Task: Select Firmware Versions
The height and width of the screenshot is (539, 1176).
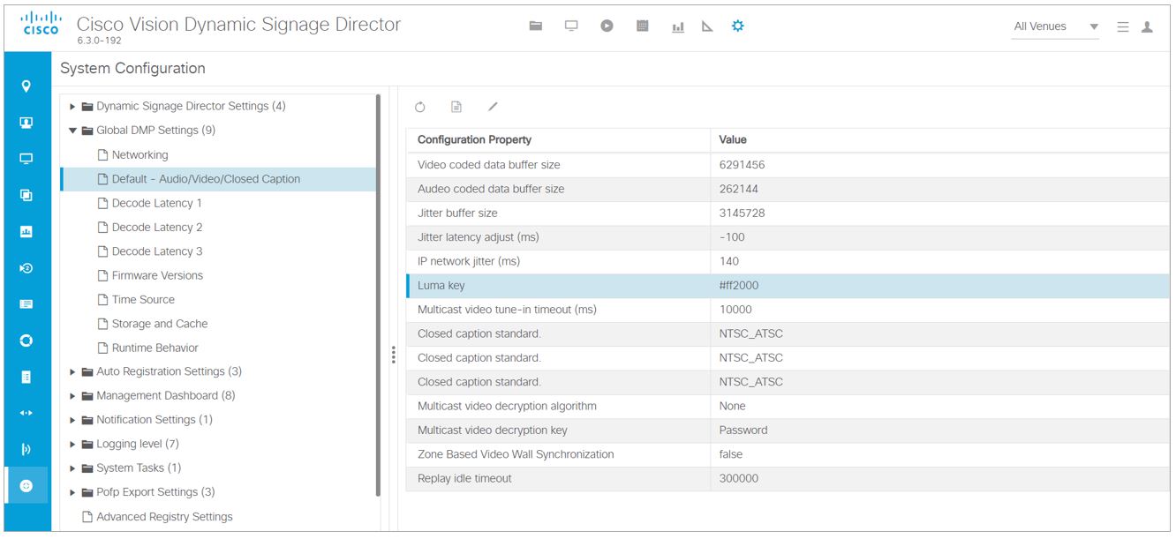Action: click(x=157, y=275)
